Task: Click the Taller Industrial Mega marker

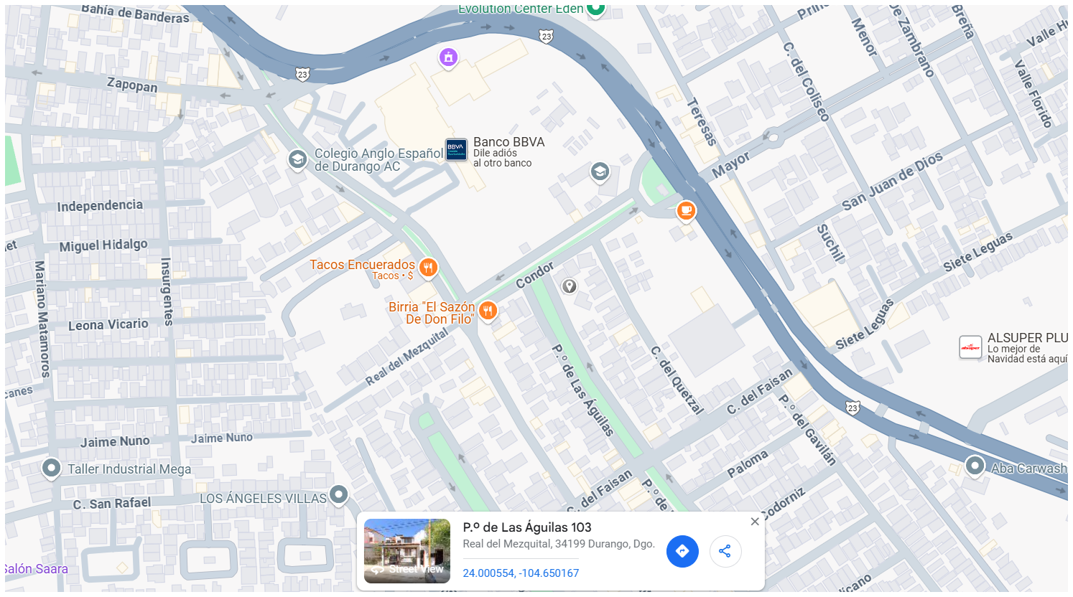Action: coord(51,469)
